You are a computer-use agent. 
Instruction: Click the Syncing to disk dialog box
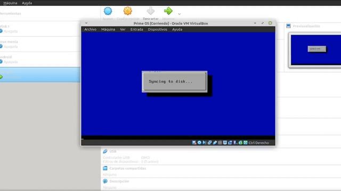pyautogui.click(x=174, y=82)
